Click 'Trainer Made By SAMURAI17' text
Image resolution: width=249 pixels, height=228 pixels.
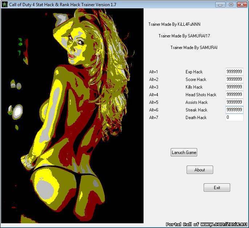[x=184, y=36]
